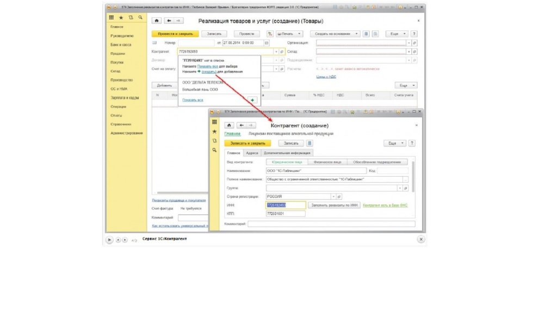This screenshot has width=557, height=313.
Task: Open Страна регистрации dropdown arrow
Action: pyautogui.click(x=333, y=197)
